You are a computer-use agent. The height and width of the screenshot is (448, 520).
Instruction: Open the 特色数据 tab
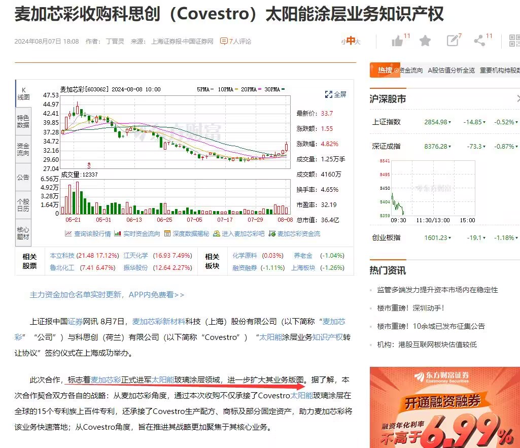[23, 121]
